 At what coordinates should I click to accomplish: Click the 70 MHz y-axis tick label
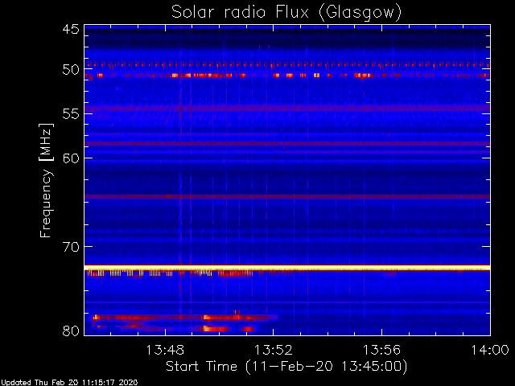pos(71,247)
